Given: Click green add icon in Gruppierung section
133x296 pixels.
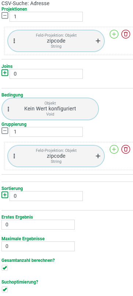Looking at the screenshot, I should point(114,149).
